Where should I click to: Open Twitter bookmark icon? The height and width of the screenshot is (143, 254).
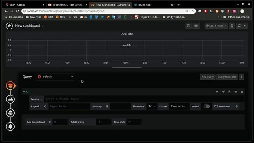[102, 17]
